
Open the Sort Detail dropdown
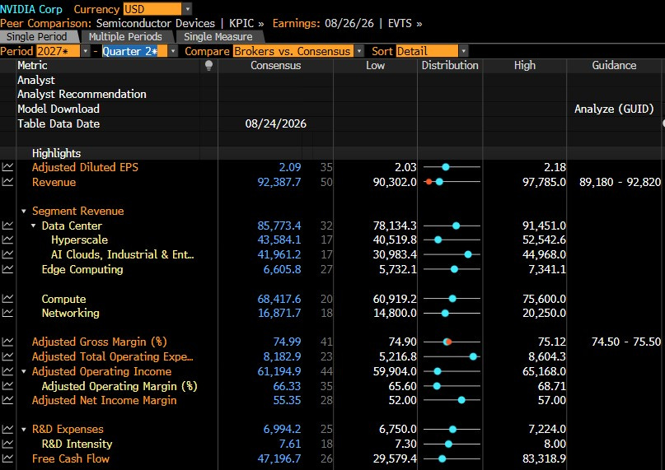[x=463, y=51]
